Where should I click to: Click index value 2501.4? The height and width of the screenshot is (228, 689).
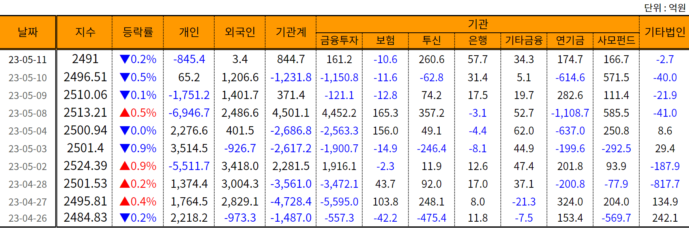85,148
